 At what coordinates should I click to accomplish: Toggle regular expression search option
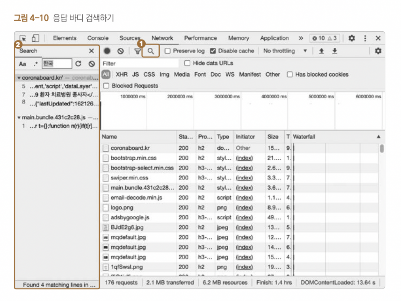point(36,64)
